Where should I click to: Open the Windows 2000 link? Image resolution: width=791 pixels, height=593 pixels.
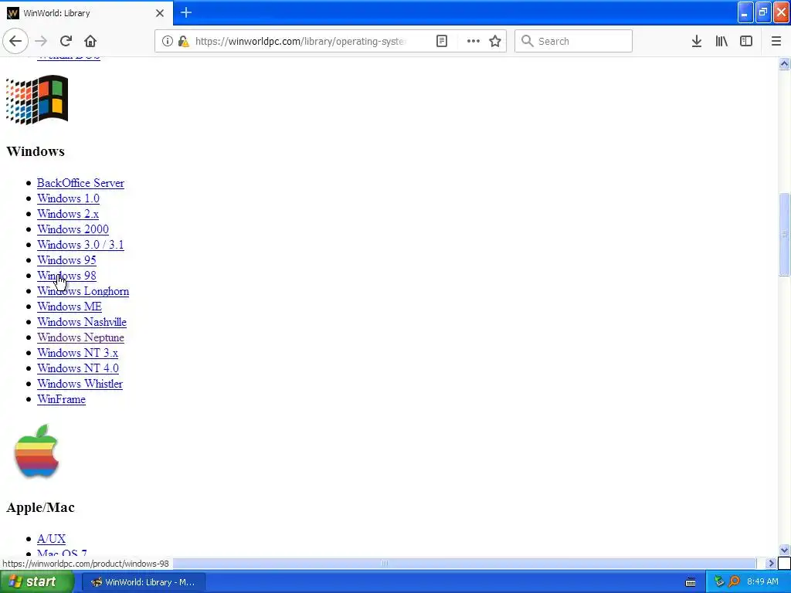pyautogui.click(x=73, y=229)
